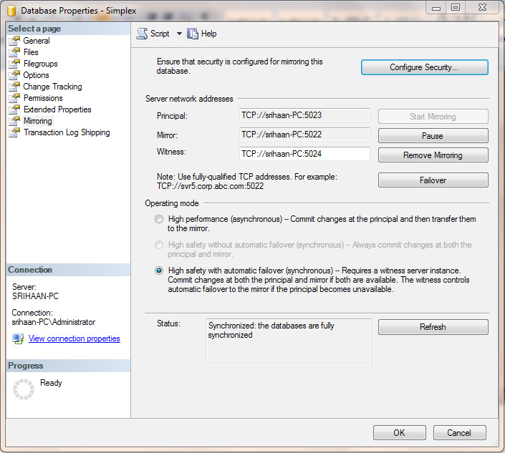
Task: Maximize the Database Properties window
Action: (456, 7)
